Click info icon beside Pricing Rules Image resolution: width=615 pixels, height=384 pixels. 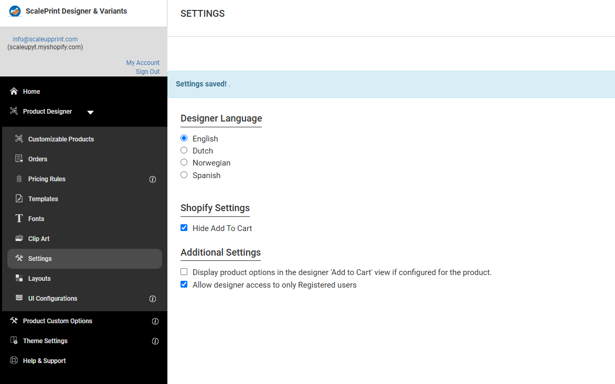pos(153,179)
